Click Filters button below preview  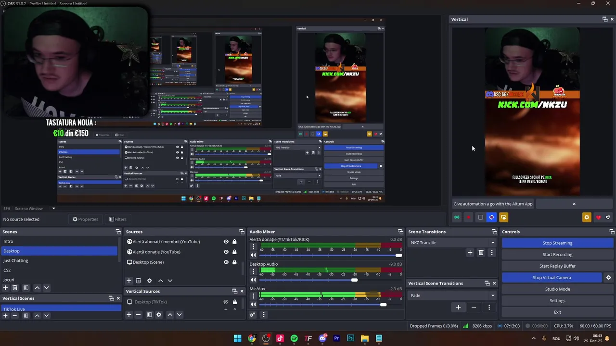coord(117,219)
